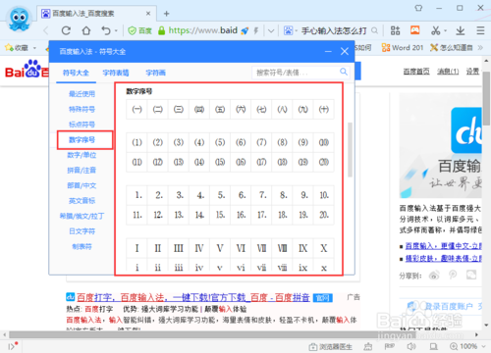Insert the ㈠ parenthesized Chinese one symbol
This screenshot has height=353, width=491.
point(136,109)
